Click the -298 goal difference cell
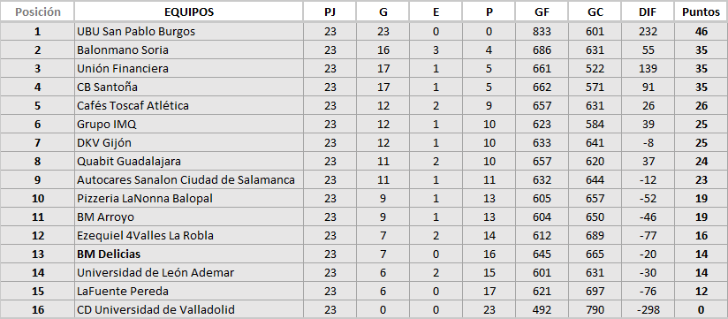The image size is (728, 319). 648,309
